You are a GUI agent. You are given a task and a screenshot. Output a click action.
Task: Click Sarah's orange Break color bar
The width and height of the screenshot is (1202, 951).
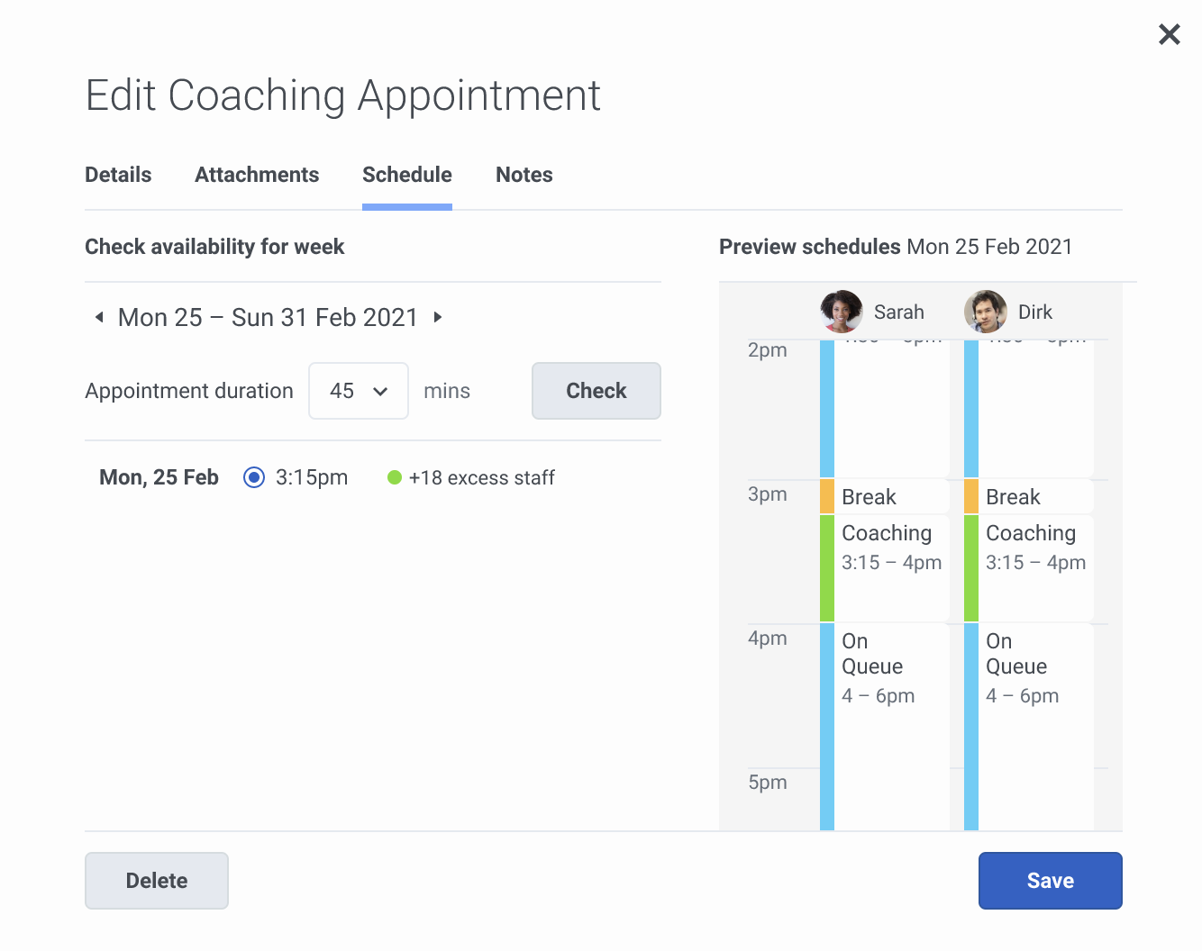click(826, 496)
